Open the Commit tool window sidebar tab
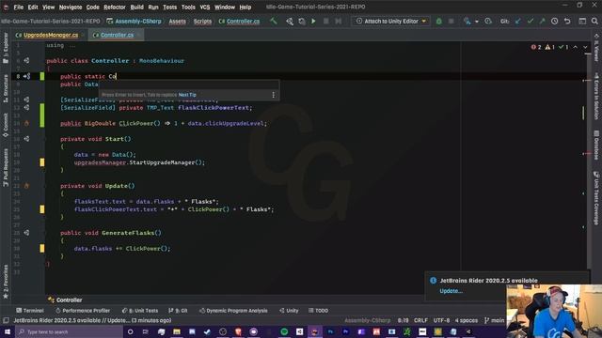This screenshot has height=338, width=602. [6, 125]
